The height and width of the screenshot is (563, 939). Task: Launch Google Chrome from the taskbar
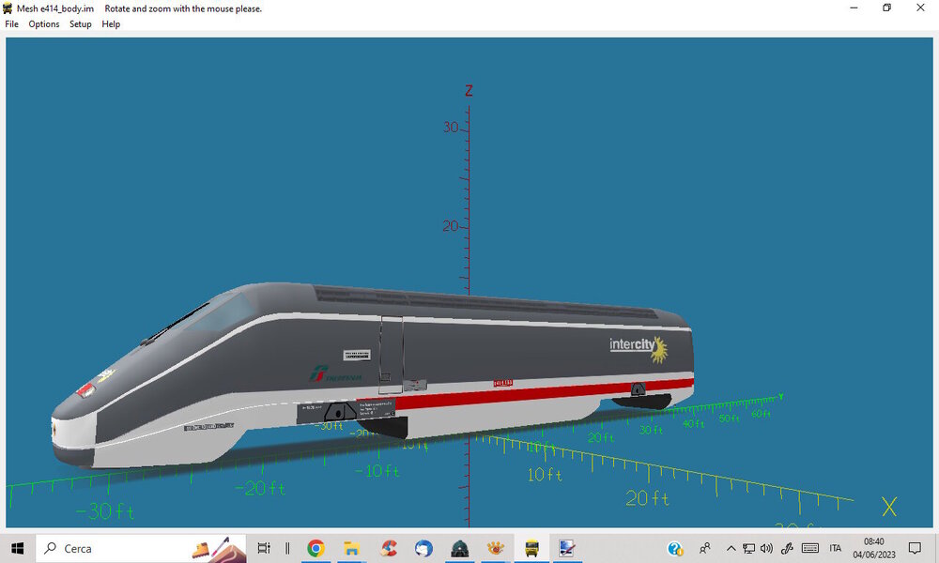pyautogui.click(x=316, y=548)
